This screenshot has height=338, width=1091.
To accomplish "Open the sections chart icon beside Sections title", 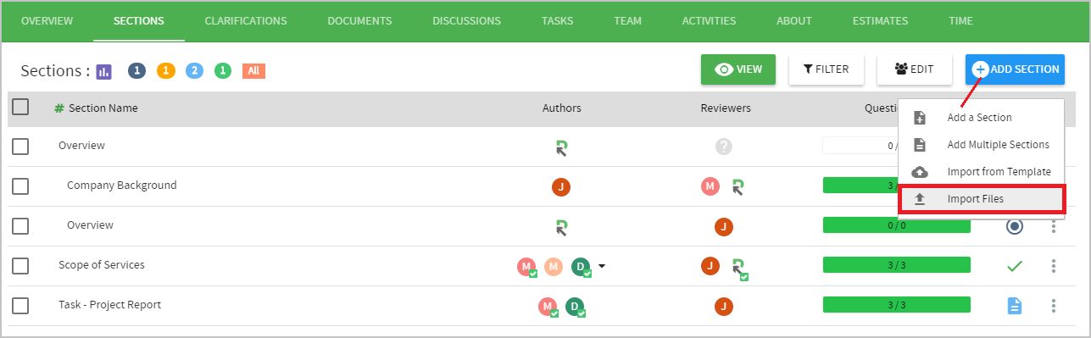I will [104, 71].
